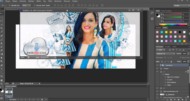The width and height of the screenshot is (190, 101).
Task: Go to first frame in timeline
Action: coord(21,99)
